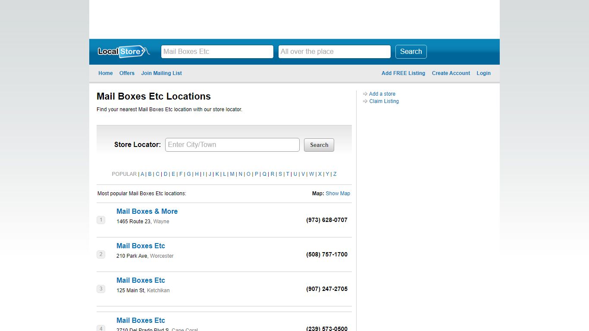Filter locations by letter V
The image size is (589, 331).
pos(303,174)
